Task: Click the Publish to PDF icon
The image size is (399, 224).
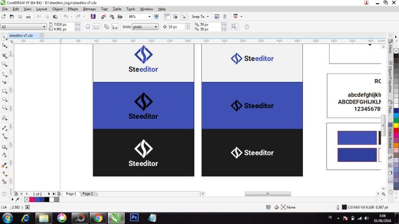Action: coord(120,17)
